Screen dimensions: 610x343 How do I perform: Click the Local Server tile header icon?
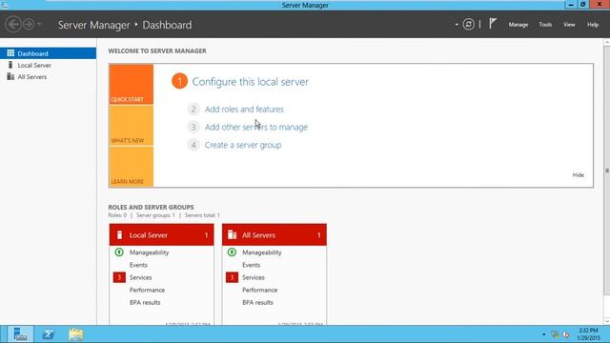point(119,235)
